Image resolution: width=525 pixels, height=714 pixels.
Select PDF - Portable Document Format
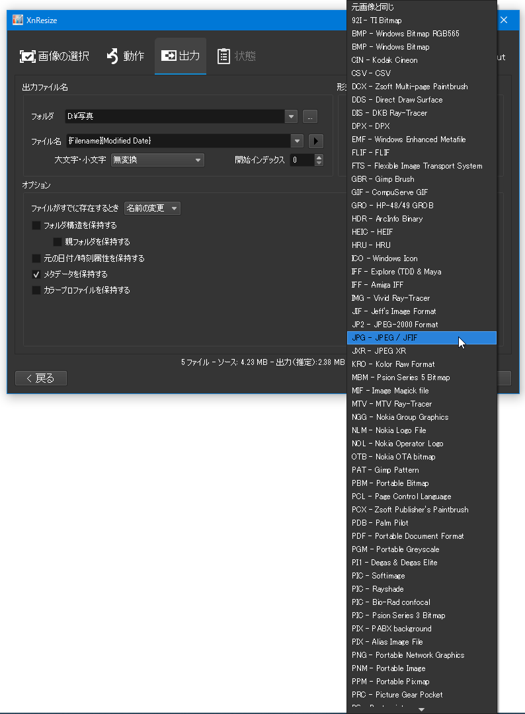[x=422, y=536]
